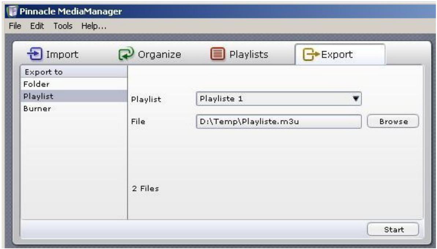Click the Import arrow icon
The width and height of the screenshot is (437, 249).
pyautogui.click(x=35, y=54)
